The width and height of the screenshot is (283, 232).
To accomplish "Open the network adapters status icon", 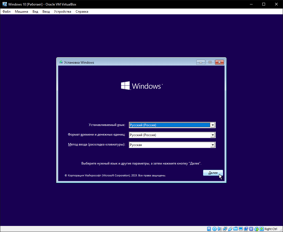I will point(225,229).
